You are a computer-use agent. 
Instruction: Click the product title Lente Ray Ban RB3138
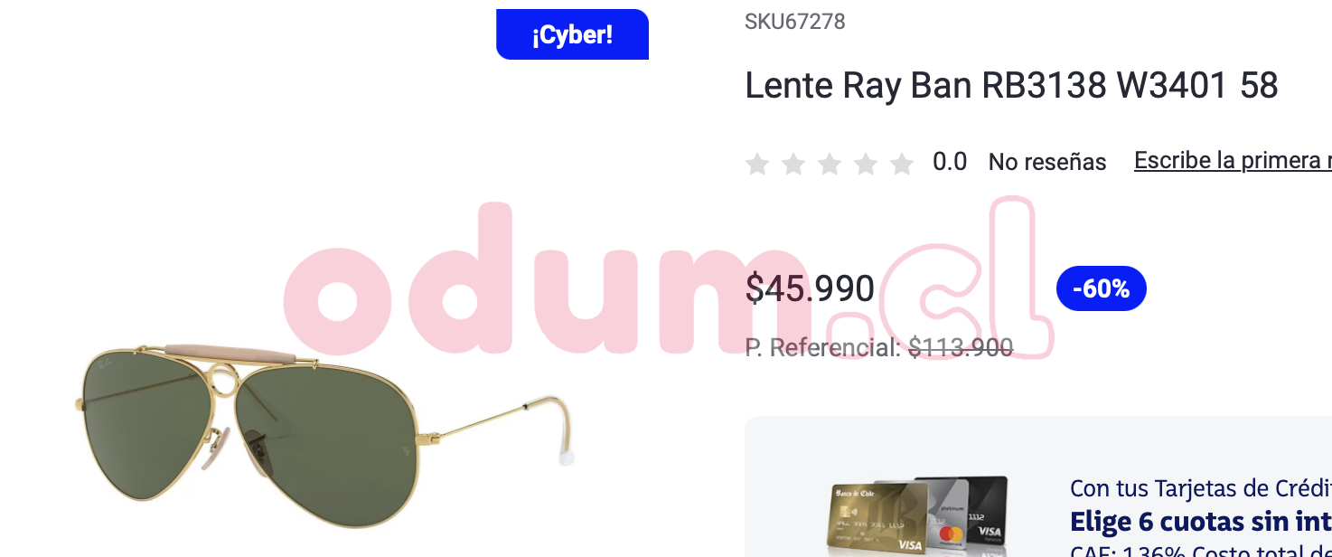(x=1011, y=86)
